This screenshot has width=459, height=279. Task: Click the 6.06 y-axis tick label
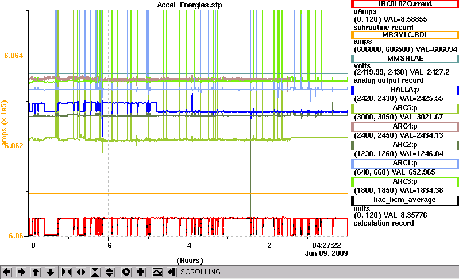[x=16, y=236]
